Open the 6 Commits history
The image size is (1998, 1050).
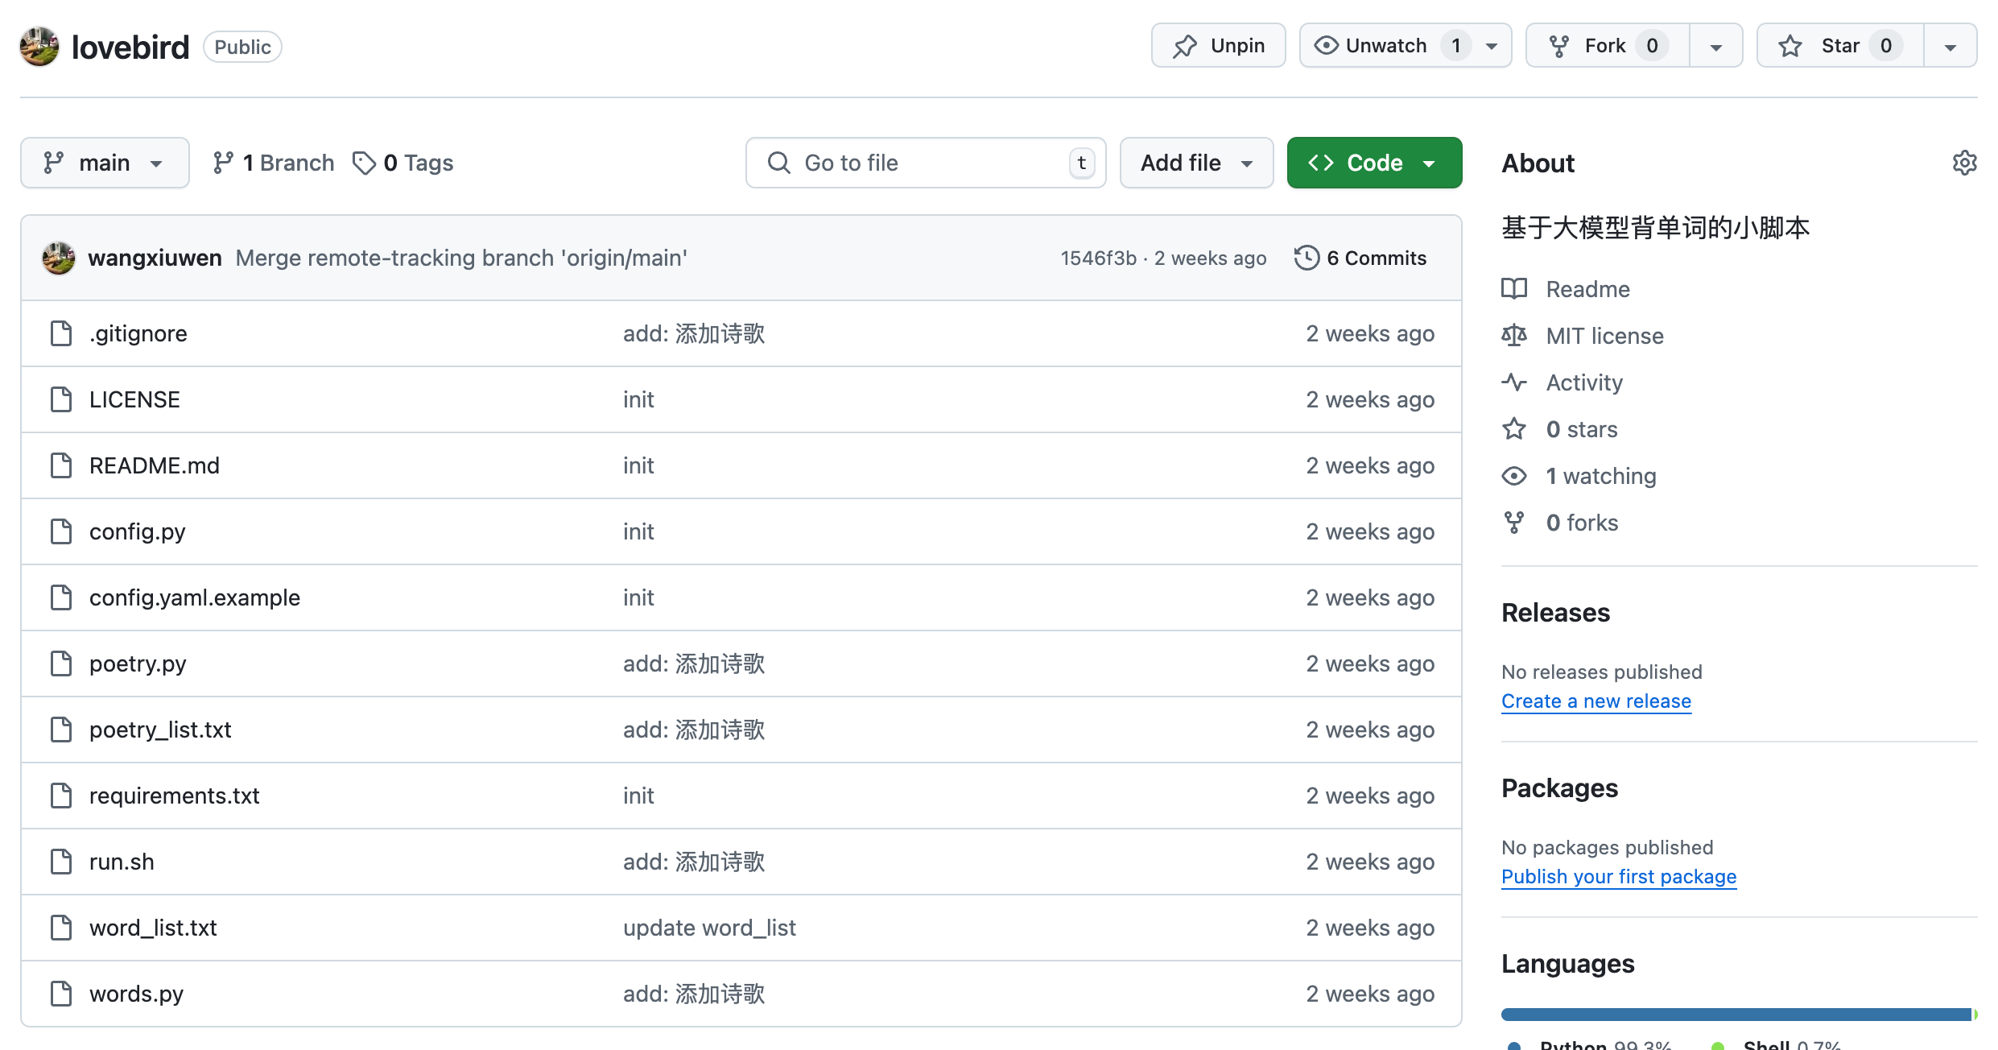(1376, 258)
